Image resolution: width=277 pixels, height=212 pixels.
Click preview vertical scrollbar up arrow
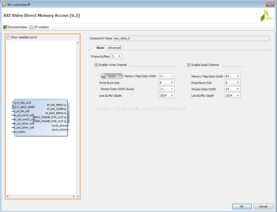tap(78, 43)
